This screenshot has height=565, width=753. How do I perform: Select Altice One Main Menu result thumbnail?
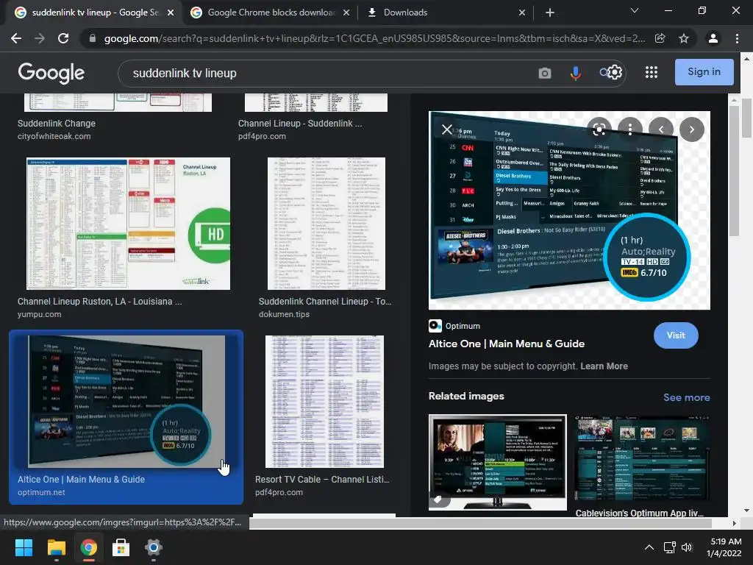click(126, 401)
